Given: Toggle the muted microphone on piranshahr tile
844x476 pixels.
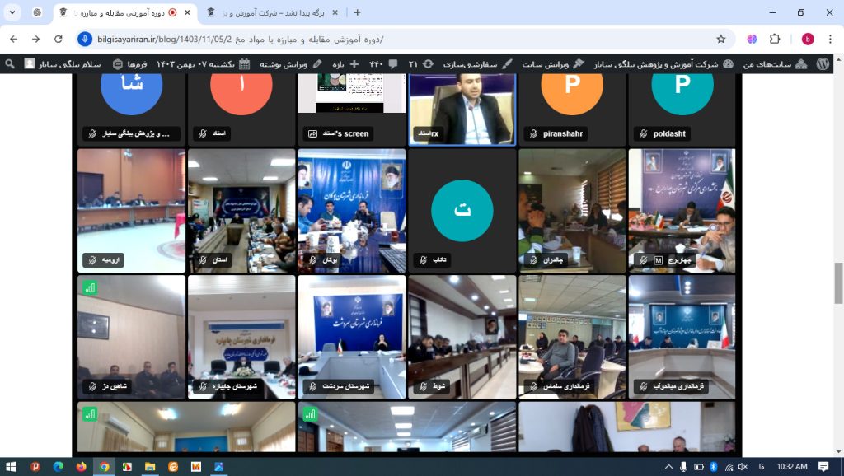Looking at the screenshot, I should [534, 133].
